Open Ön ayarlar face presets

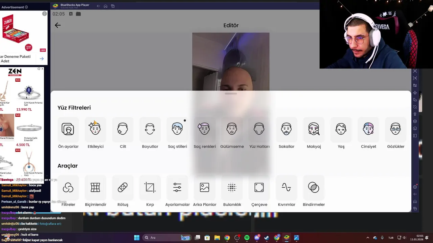(x=68, y=133)
